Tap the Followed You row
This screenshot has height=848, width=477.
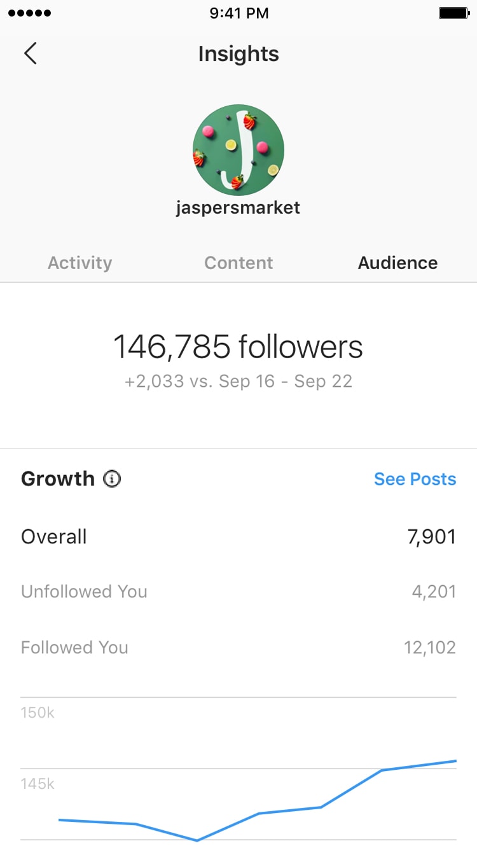238,648
